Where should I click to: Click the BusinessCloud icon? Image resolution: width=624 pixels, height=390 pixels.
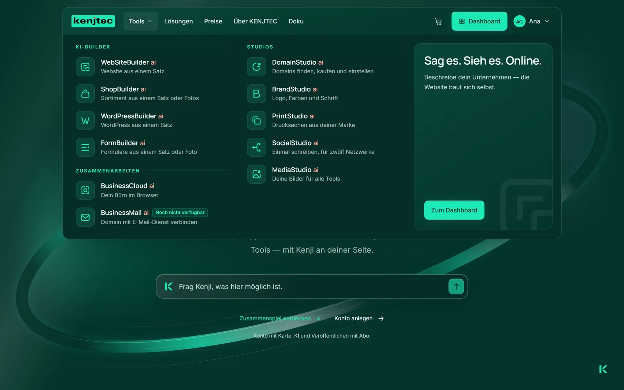85,190
